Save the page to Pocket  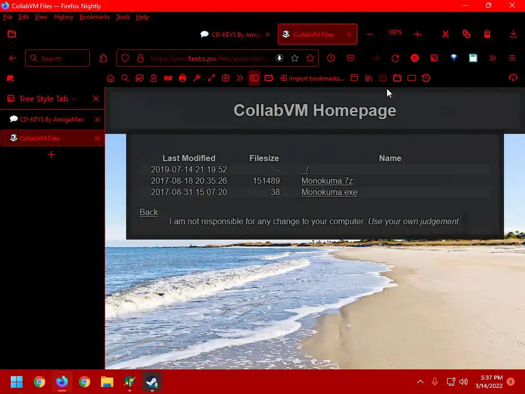[351, 58]
